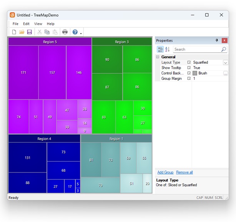Open the toolbar options dropdown arrow
Viewport: 236px width, 222px height.
(81, 33)
